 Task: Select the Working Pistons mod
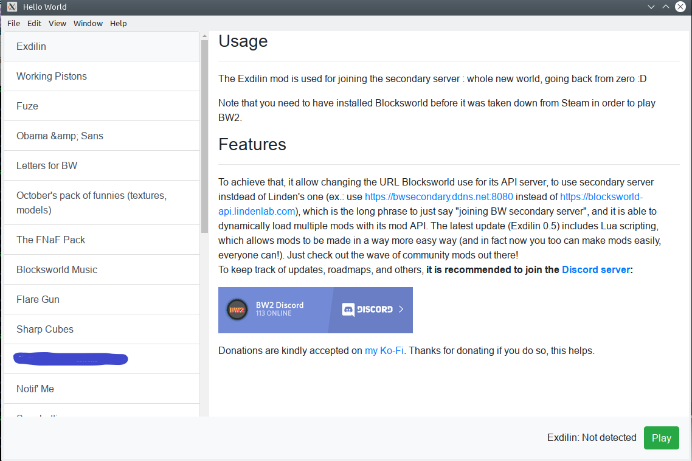click(102, 76)
